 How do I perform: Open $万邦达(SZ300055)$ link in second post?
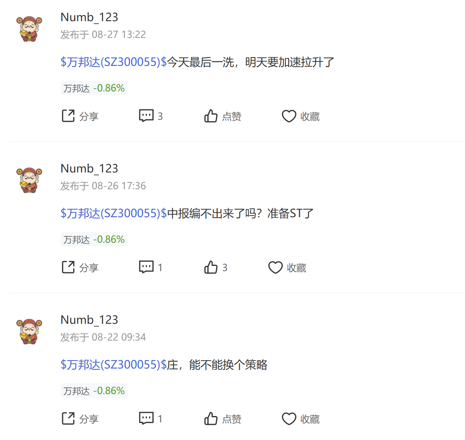coord(114,214)
